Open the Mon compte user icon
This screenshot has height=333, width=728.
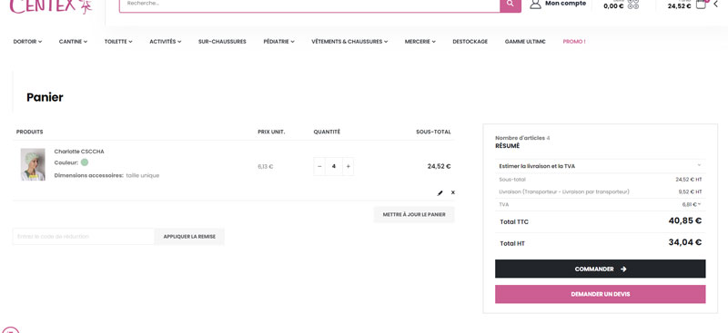[535, 5]
